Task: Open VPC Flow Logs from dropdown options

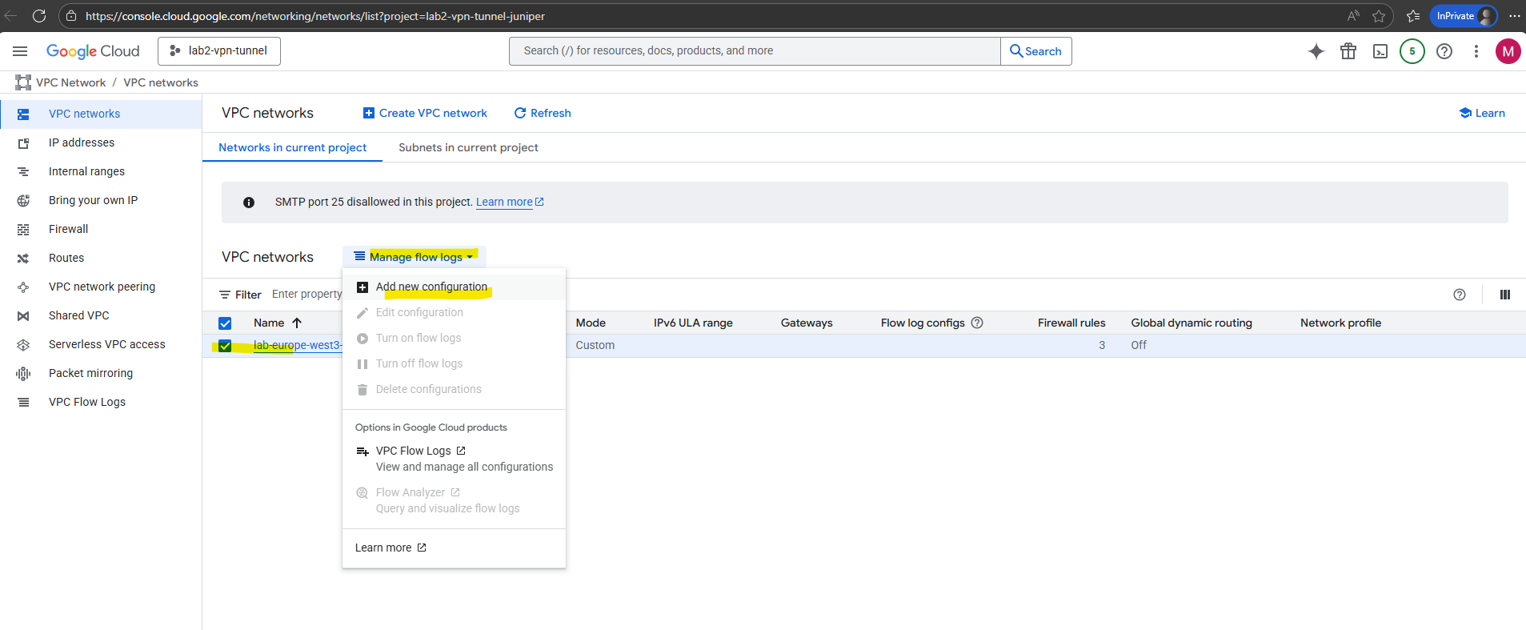Action: 454,459
